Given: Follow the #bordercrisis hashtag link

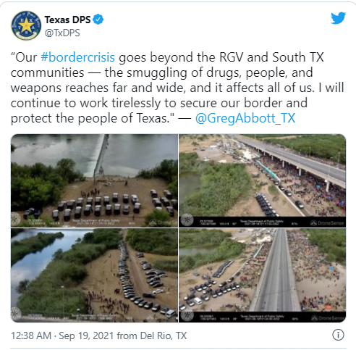Looking at the screenshot, I should (x=77, y=57).
